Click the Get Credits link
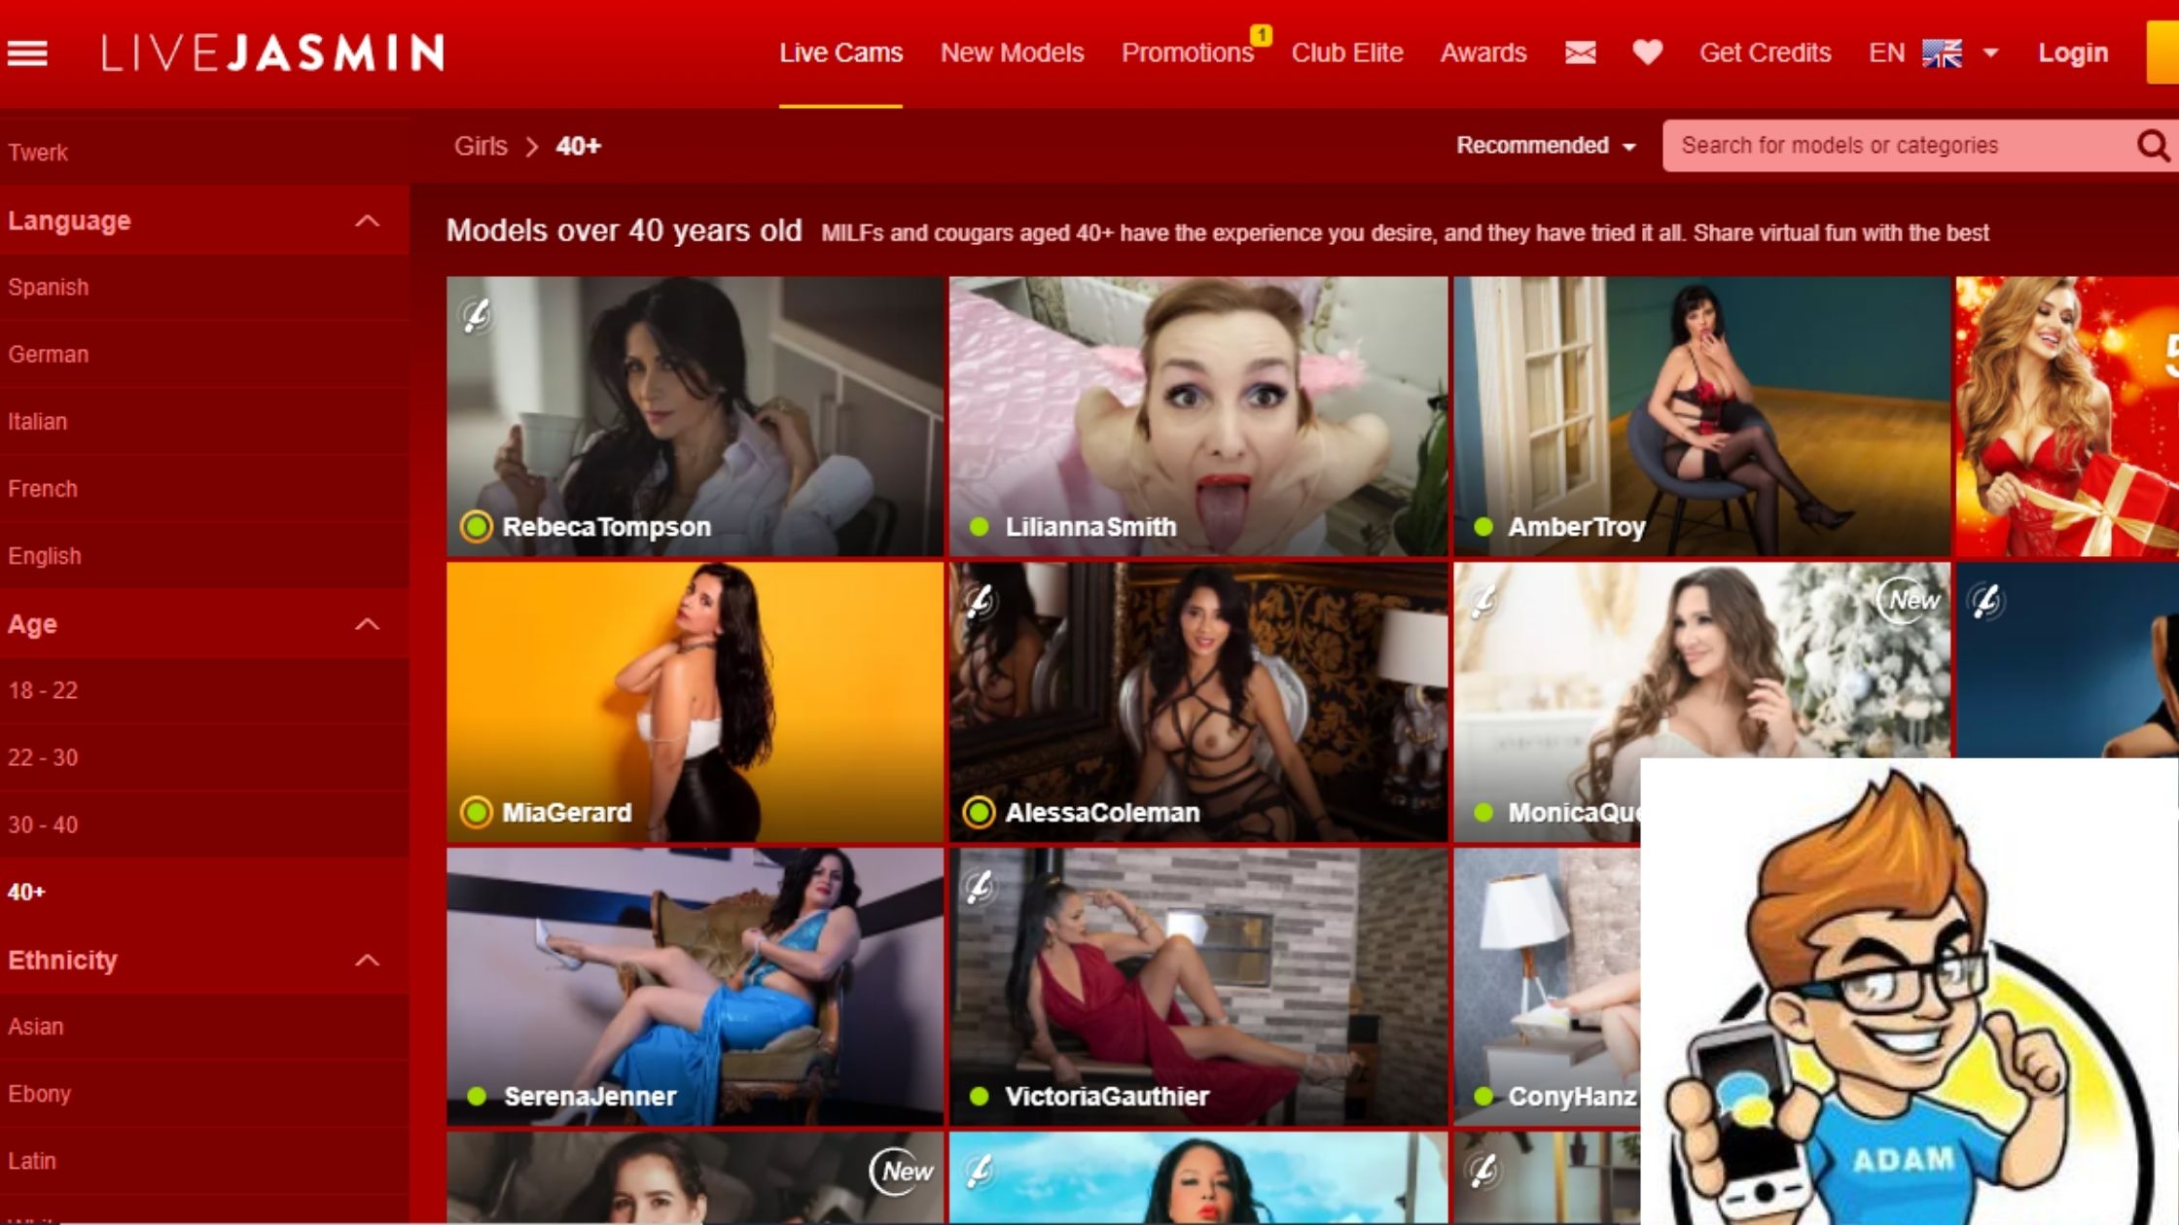Image resolution: width=2179 pixels, height=1225 pixels. tap(1765, 53)
